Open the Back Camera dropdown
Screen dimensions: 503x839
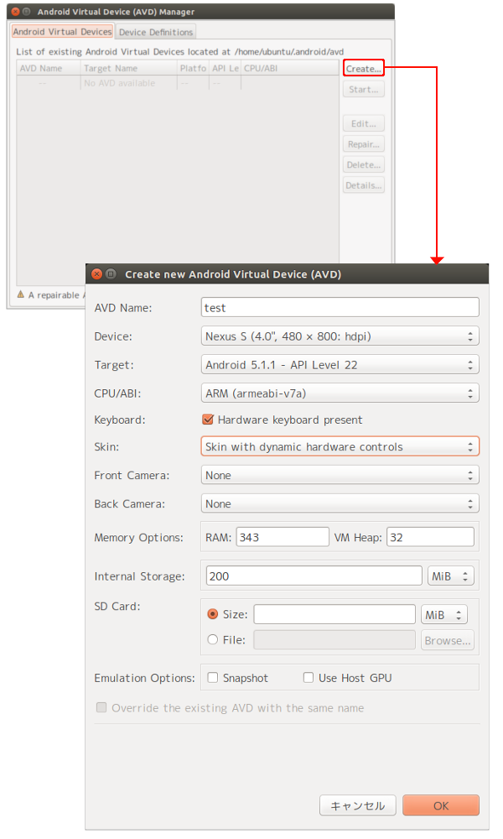tap(340, 503)
